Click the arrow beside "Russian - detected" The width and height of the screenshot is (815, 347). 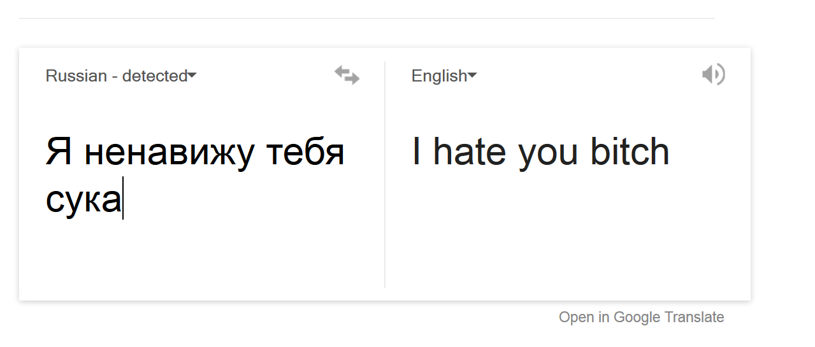[x=192, y=76]
